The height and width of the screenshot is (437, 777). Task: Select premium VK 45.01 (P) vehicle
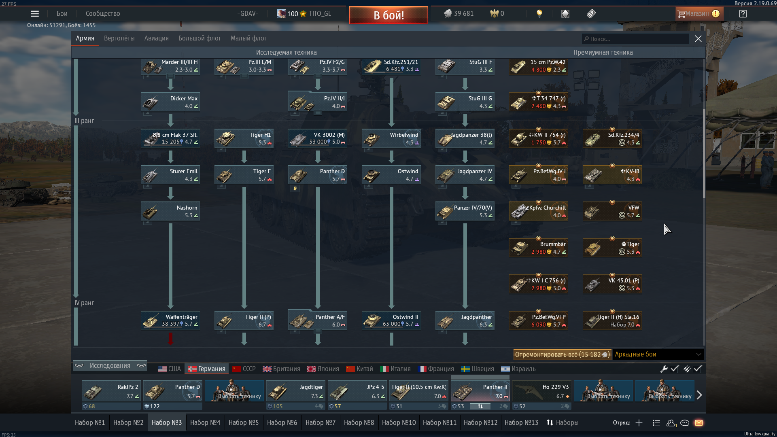pos(612,284)
